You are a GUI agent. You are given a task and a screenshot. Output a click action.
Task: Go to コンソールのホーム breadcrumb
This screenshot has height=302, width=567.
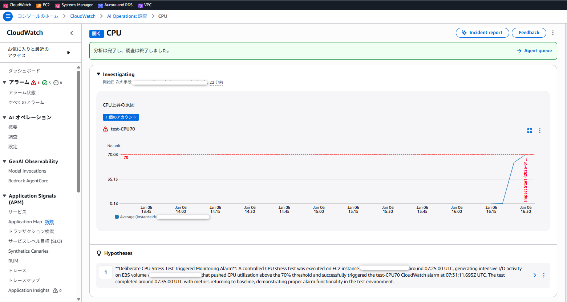click(38, 16)
